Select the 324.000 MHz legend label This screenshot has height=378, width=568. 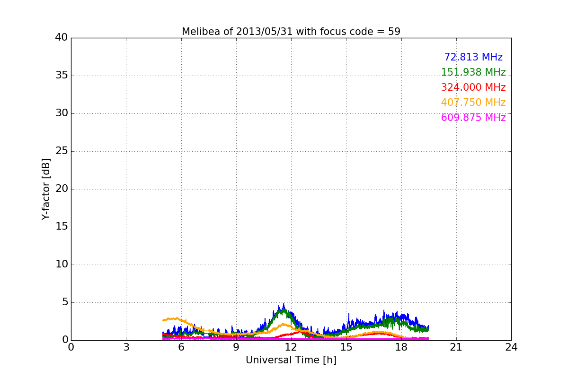[473, 87]
